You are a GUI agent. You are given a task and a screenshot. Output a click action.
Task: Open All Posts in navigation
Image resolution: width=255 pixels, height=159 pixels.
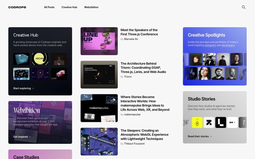click(x=49, y=7)
